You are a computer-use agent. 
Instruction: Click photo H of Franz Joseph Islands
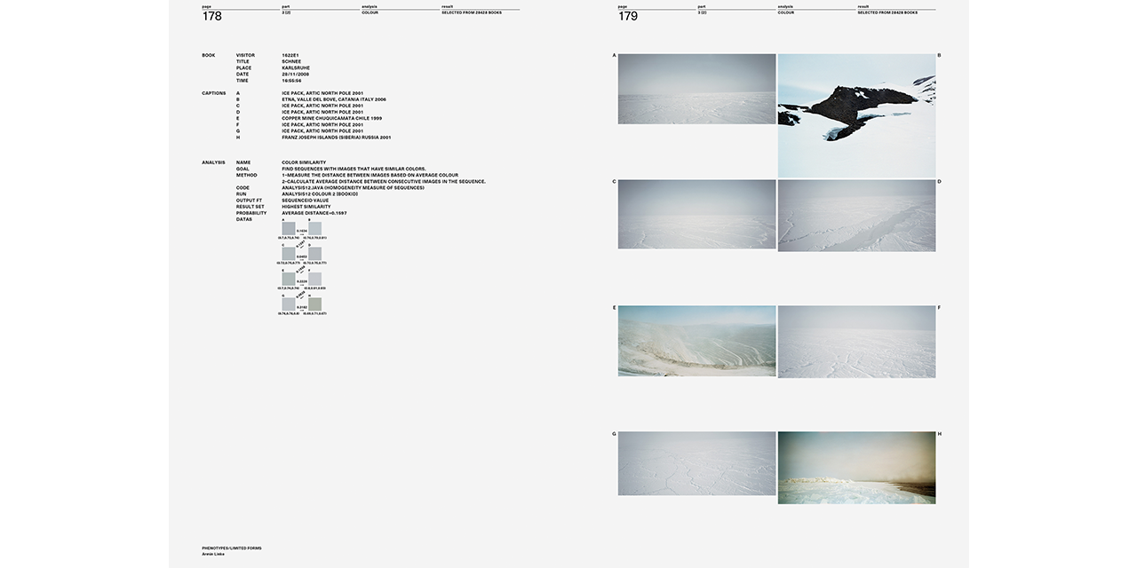click(x=856, y=468)
